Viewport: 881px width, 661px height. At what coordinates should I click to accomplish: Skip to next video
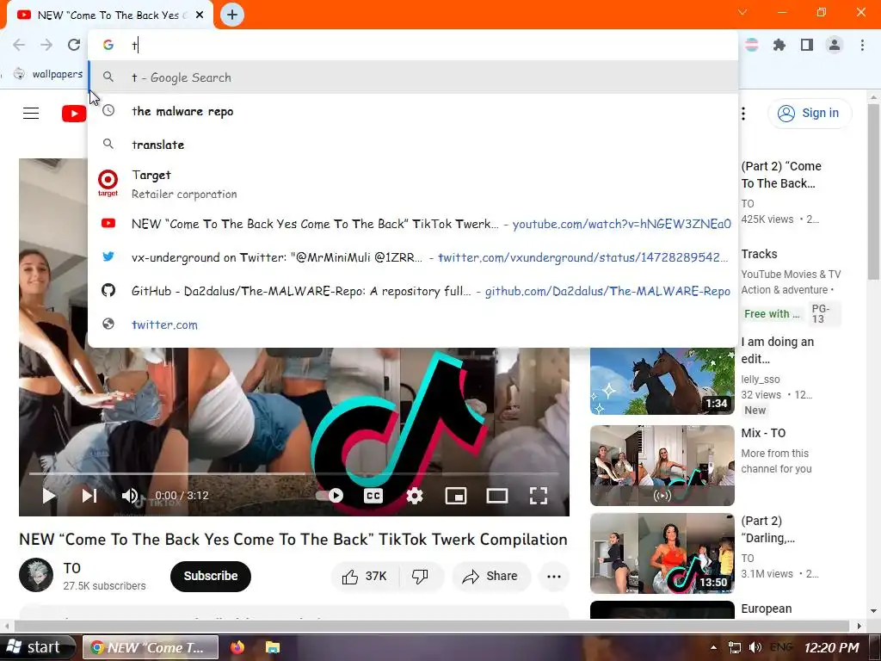(89, 495)
